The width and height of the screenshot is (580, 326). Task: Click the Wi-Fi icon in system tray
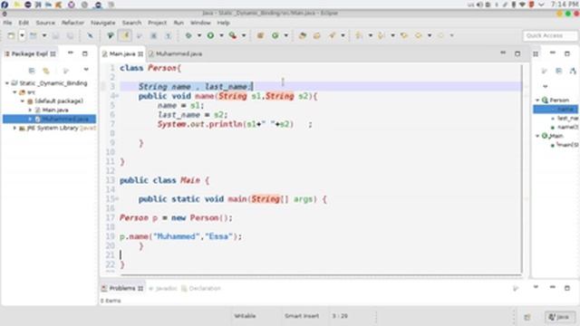(x=523, y=5)
